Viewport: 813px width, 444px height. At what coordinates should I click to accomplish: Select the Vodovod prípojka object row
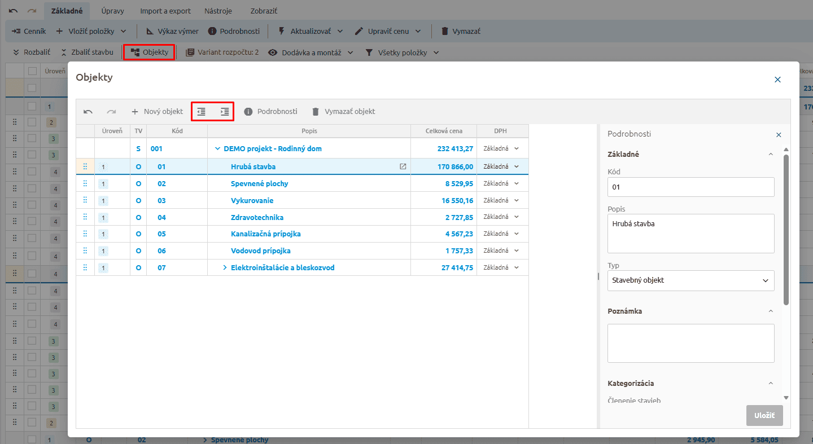tap(302, 250)
